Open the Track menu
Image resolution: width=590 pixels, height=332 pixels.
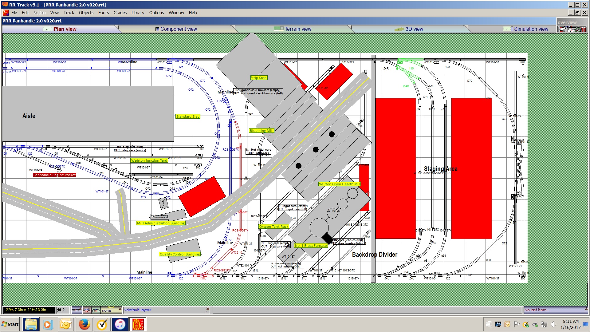pos(69,13)
